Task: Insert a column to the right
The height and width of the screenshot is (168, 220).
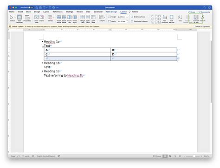Action: (x=75, y=19)
